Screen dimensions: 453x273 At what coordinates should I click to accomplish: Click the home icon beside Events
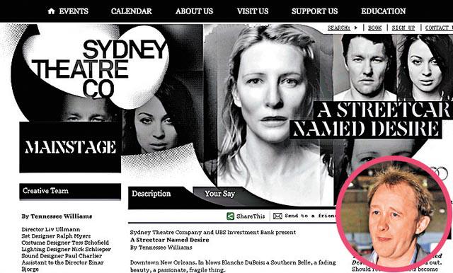click(x=51, y=11)
